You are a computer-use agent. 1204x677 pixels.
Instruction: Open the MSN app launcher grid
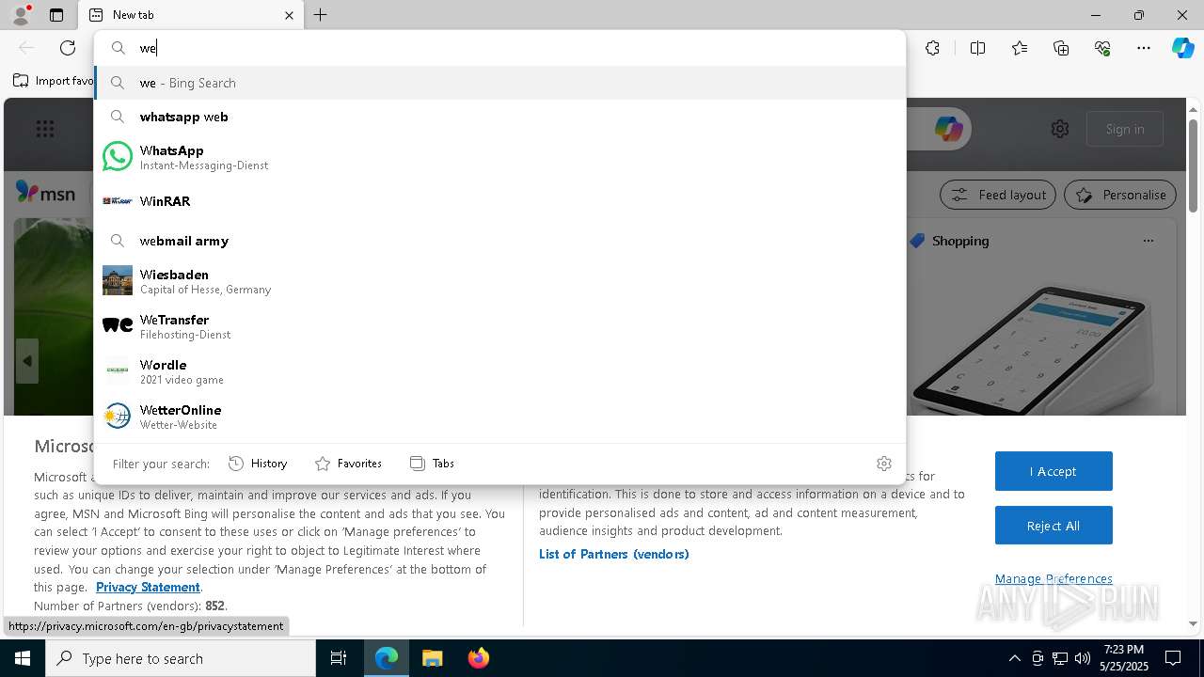pos(45,129)
